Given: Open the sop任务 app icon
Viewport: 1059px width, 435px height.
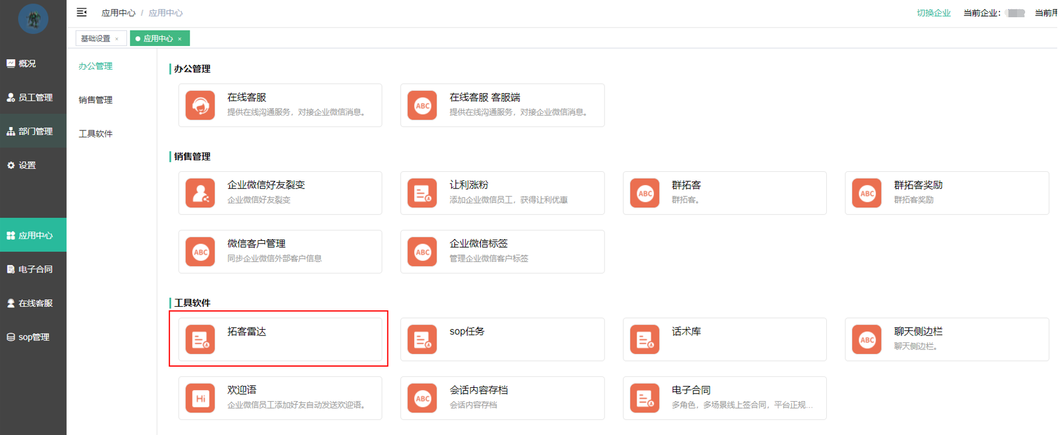Looking at the screenshot, I should pos(422,340).
